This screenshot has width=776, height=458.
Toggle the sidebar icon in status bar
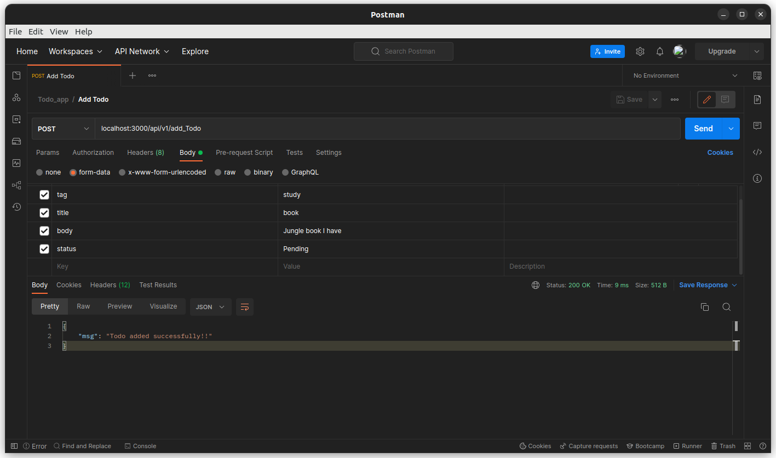click(14, 446)
